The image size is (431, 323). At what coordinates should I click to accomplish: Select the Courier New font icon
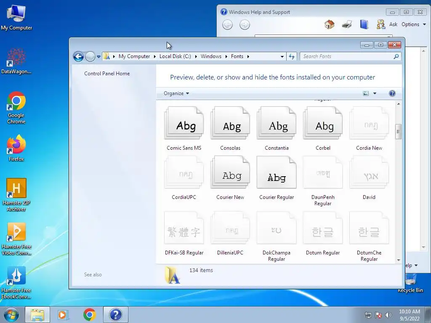point(230,172)
